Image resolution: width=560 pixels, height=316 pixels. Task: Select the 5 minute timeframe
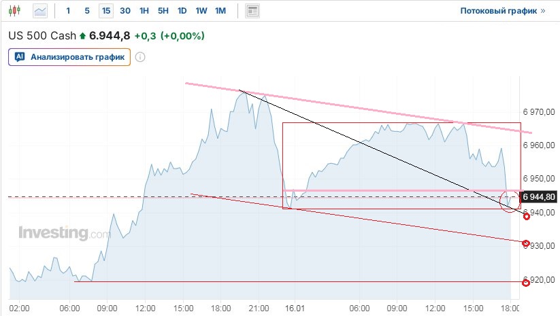point(86,11)
